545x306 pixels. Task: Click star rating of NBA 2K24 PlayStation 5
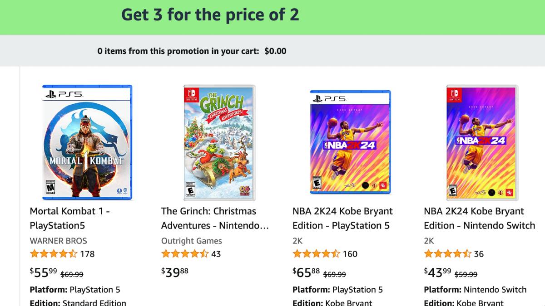(316, 254)
